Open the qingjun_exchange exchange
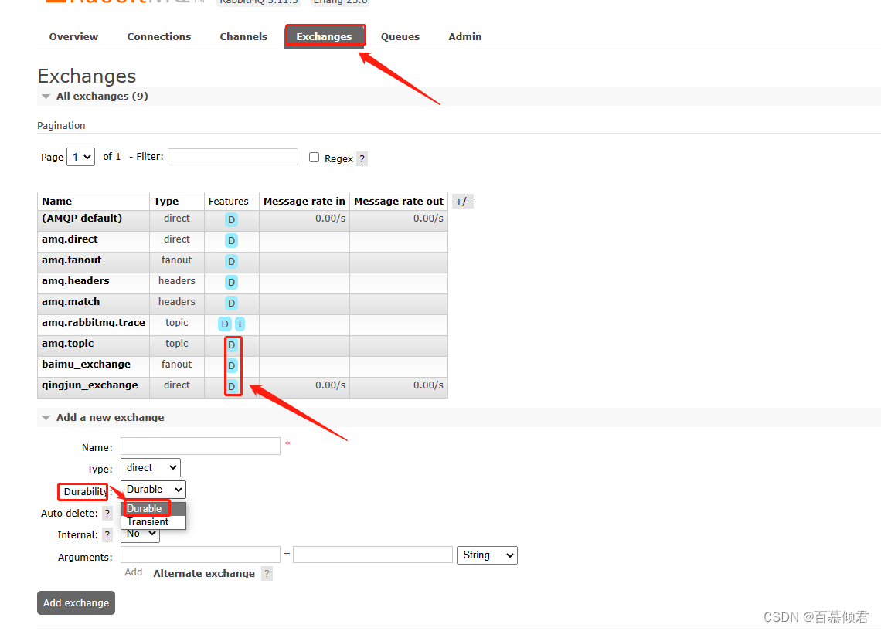The height and width of the screenshot is (631, 881). pos(90,385)
